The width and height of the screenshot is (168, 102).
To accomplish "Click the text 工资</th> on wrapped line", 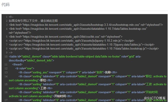I will pyautogui.click(x=46, y=88).
